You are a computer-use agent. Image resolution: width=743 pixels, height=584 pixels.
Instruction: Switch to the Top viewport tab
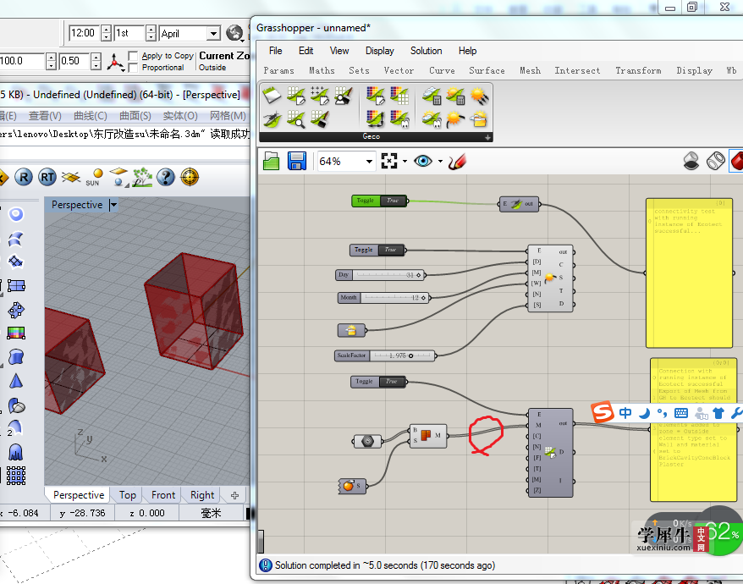pyautogui.click(x=128, y=495)
